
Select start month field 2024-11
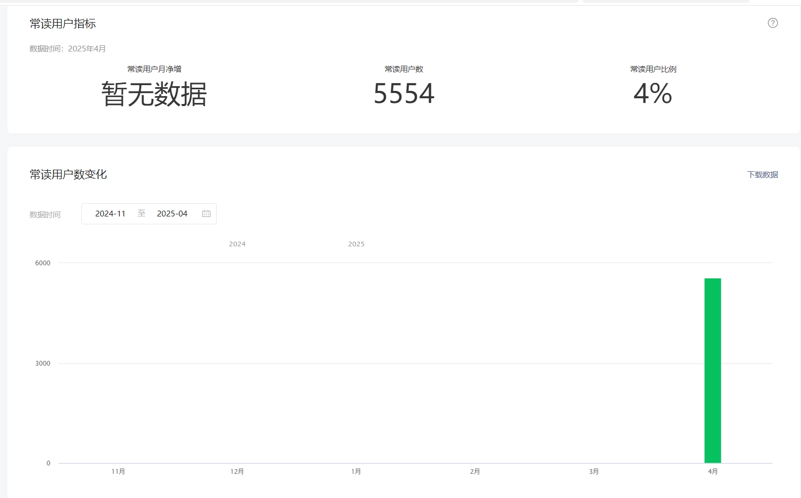[110, 214]
